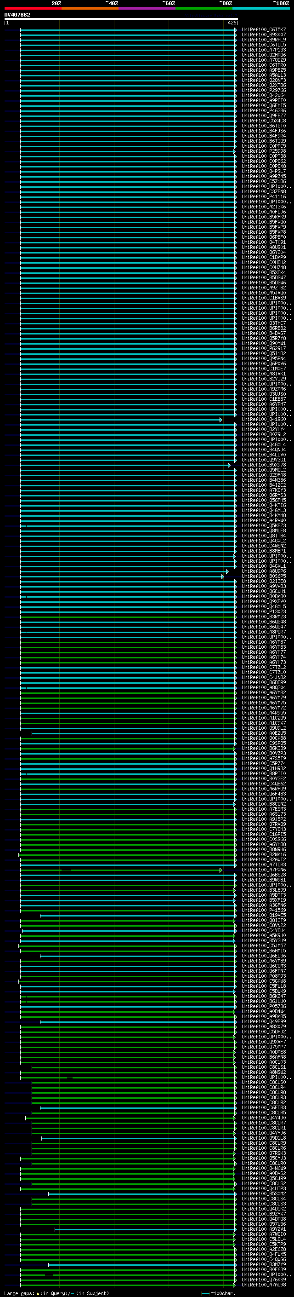Open hit UniRef100_C6TDL5
The image size is (294, 1297).
[x=264, y=45]
